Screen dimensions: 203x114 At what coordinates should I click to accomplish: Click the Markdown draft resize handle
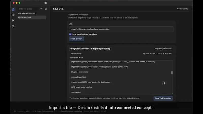pos(172,93)
